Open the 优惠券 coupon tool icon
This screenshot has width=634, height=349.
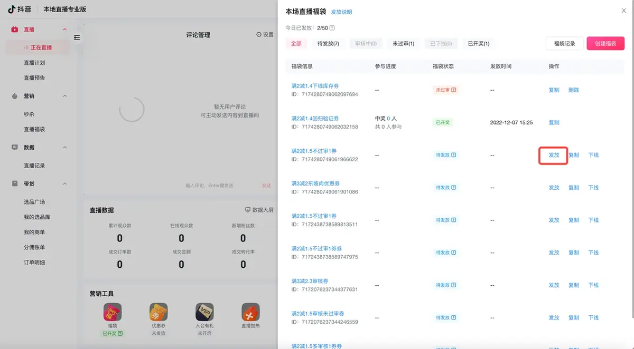tap(158, 312)
